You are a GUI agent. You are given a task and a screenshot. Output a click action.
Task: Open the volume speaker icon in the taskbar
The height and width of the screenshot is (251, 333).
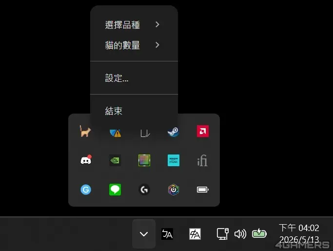240,234
